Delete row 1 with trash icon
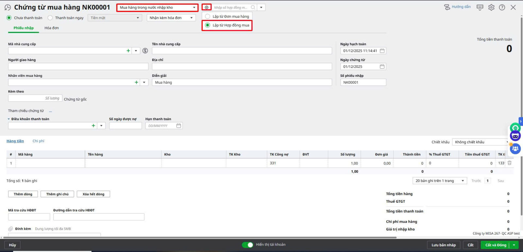Screen dimensions: 523x252 pos(509,163)
